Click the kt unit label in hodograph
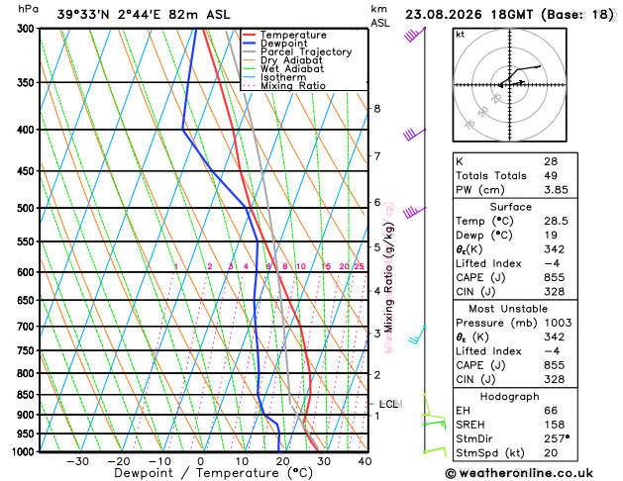623x481 pixels. coord(461,35)
